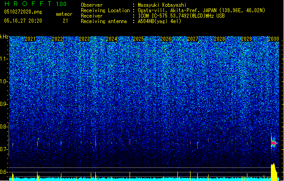284x181 pixels.
Task: Click the 0.8 kHz axis label
Action: point(4,127)
